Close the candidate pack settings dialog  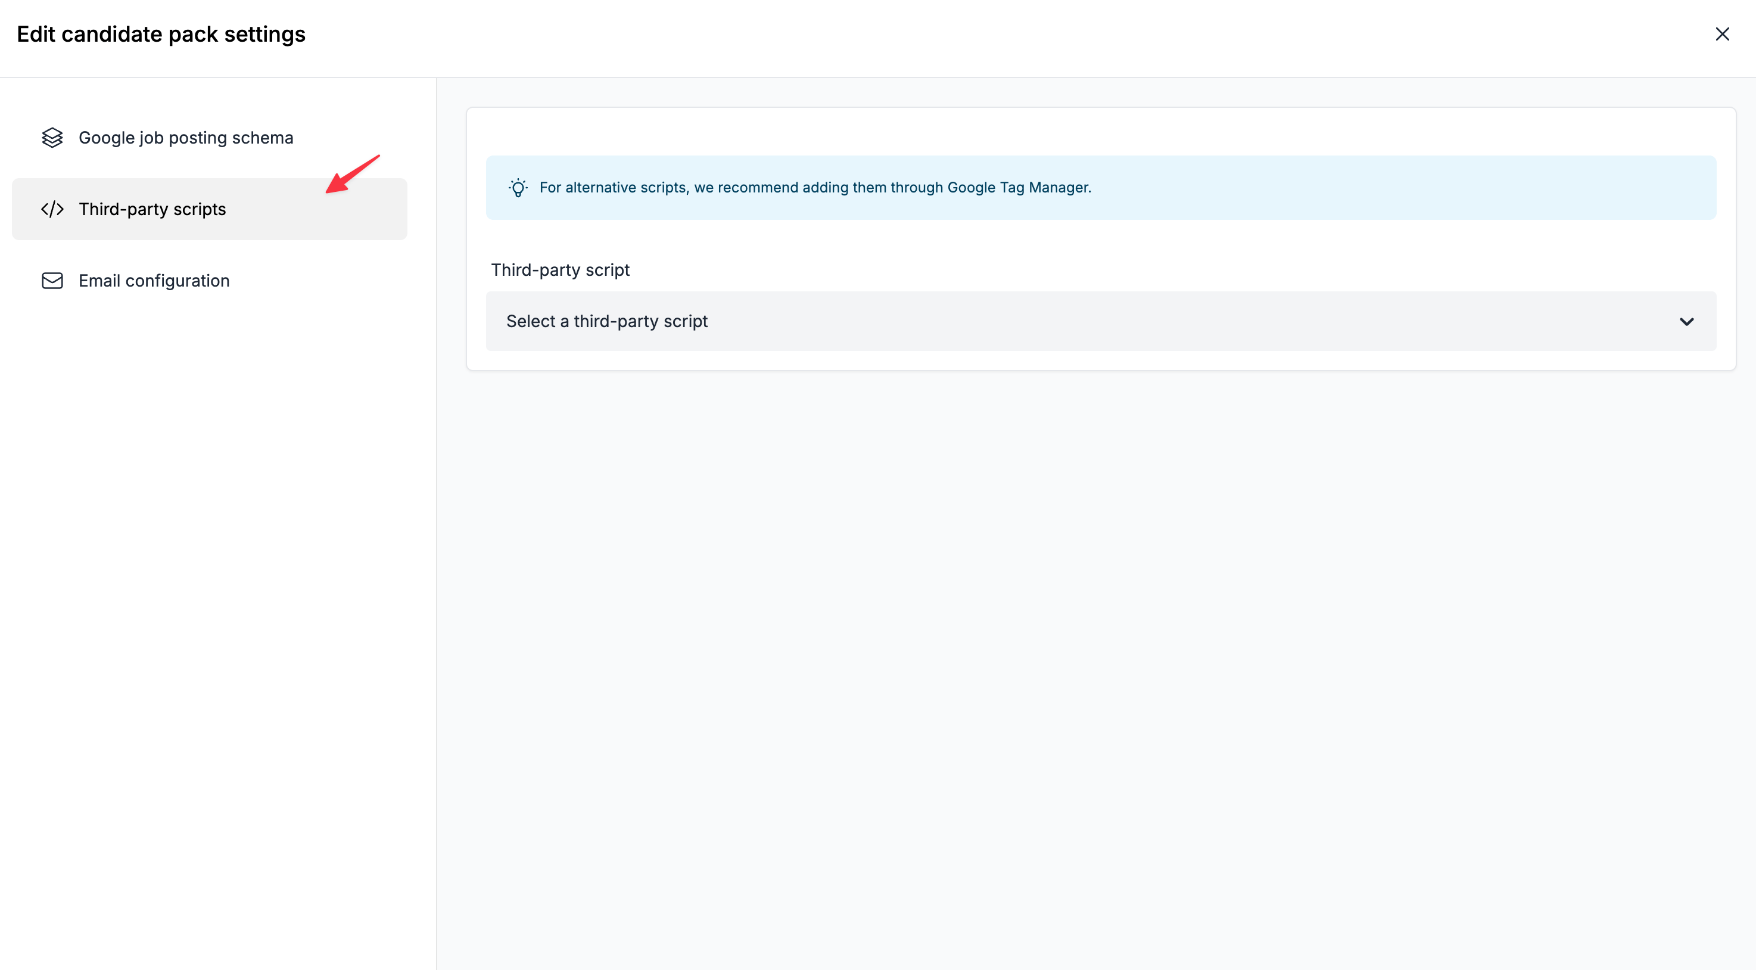pyautogui.click(x=1722, y=34)
